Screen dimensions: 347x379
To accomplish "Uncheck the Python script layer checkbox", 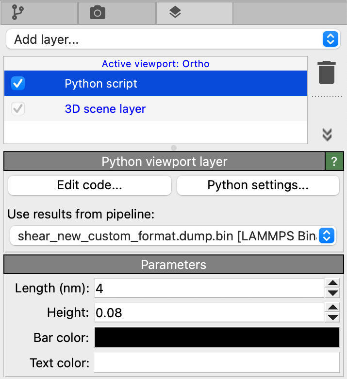I will (18, 84).
